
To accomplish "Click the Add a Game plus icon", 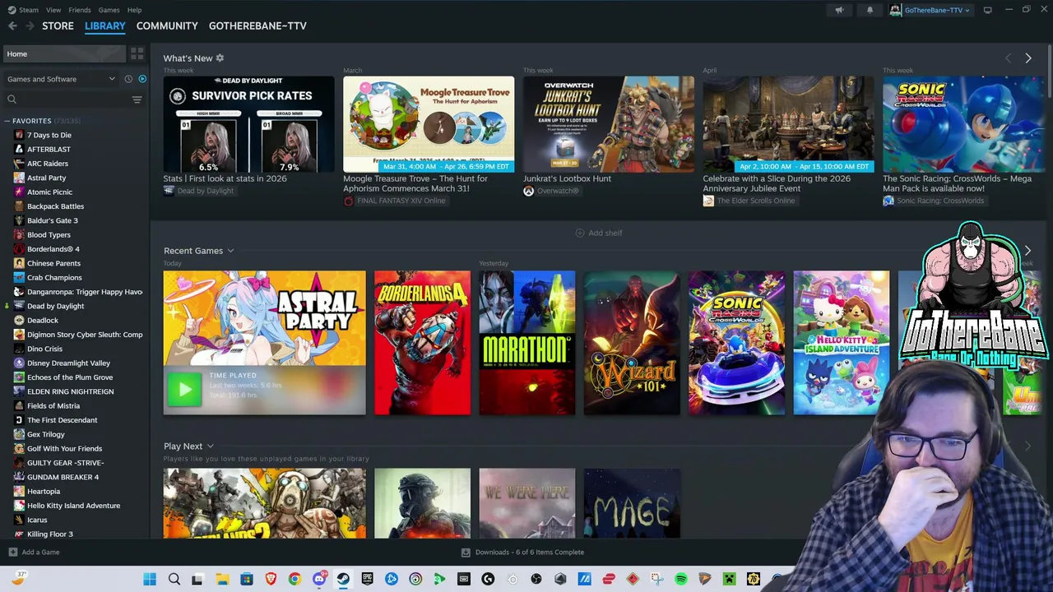I will [x=12, y=553].
